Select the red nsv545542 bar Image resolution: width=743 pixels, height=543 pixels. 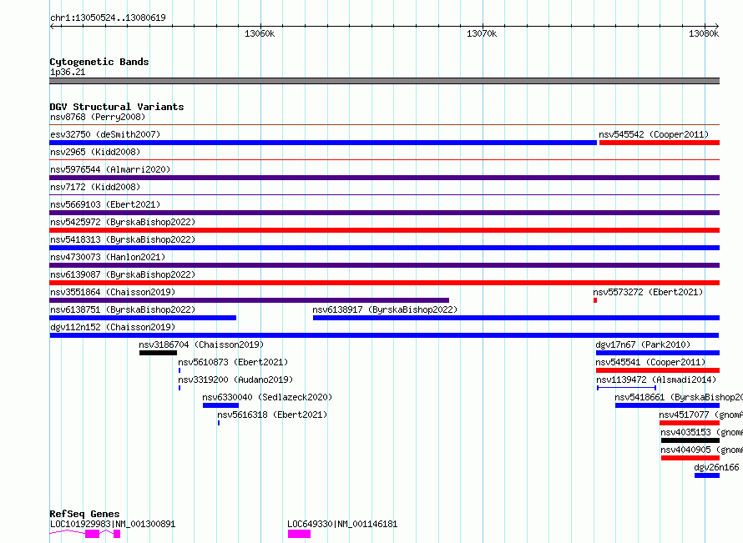pyautogui.click(x=660, y=143)
